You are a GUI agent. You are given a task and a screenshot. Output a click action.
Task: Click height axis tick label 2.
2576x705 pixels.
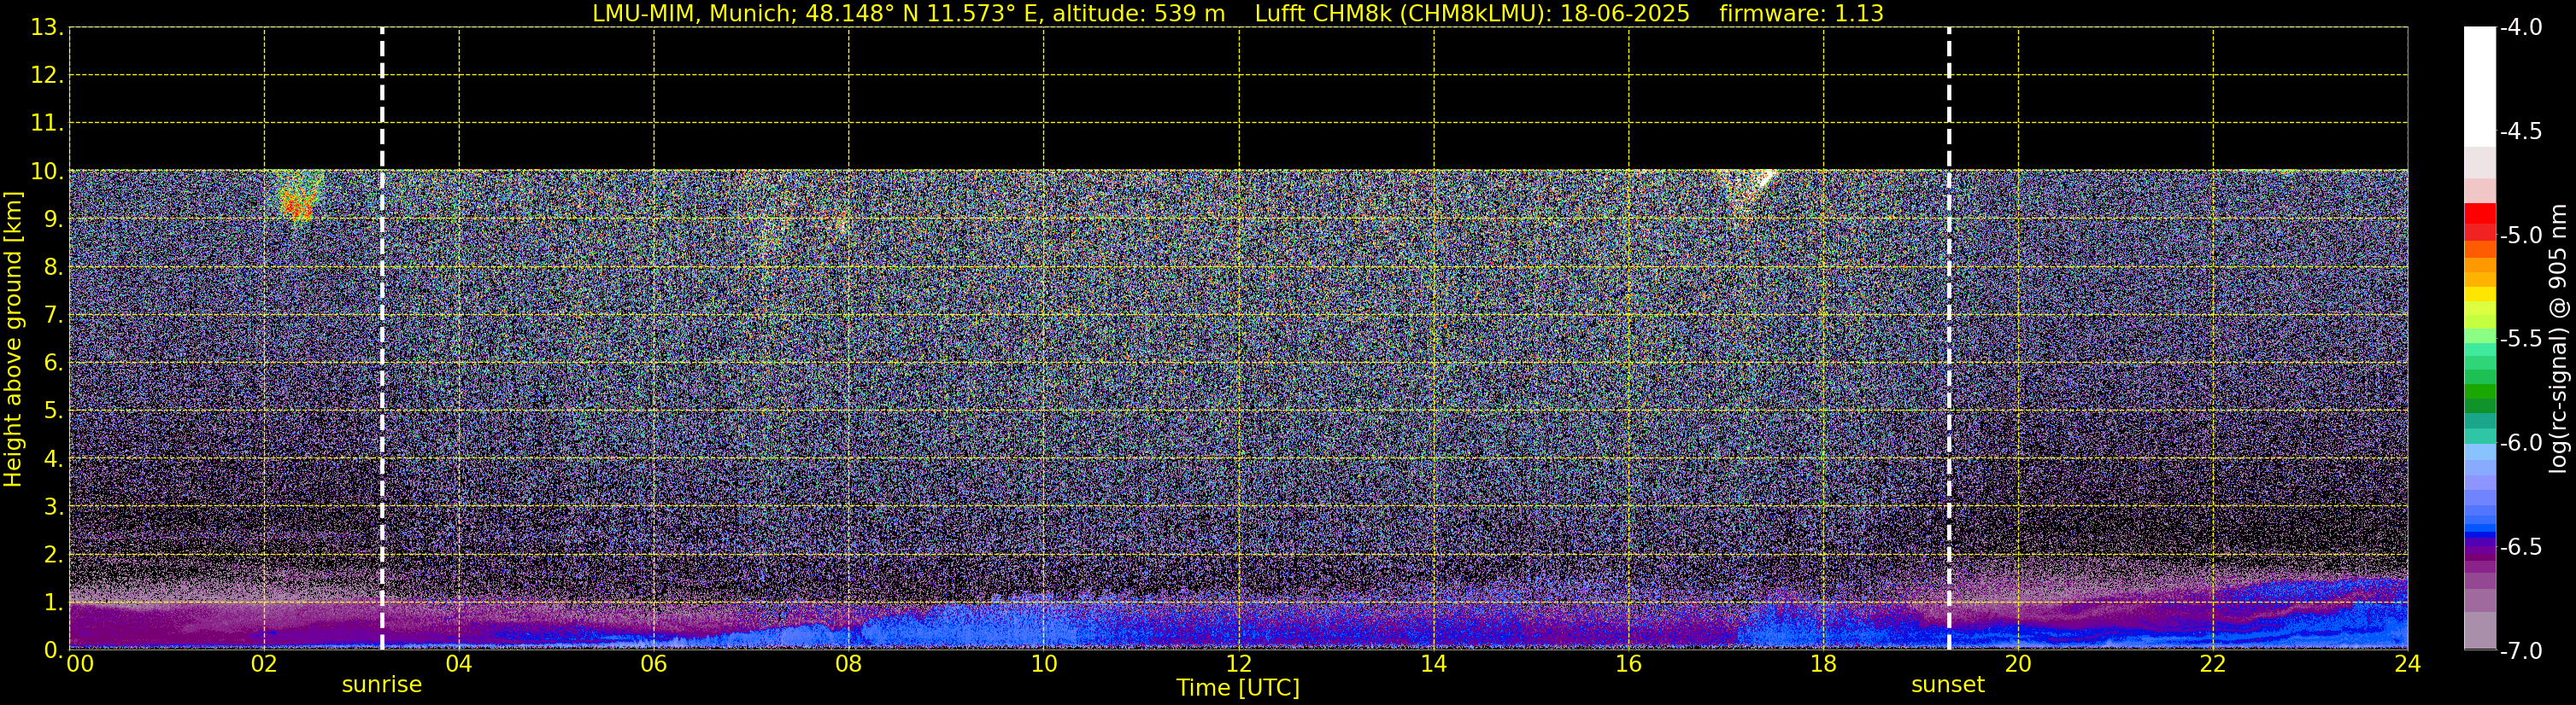[53, 556]
